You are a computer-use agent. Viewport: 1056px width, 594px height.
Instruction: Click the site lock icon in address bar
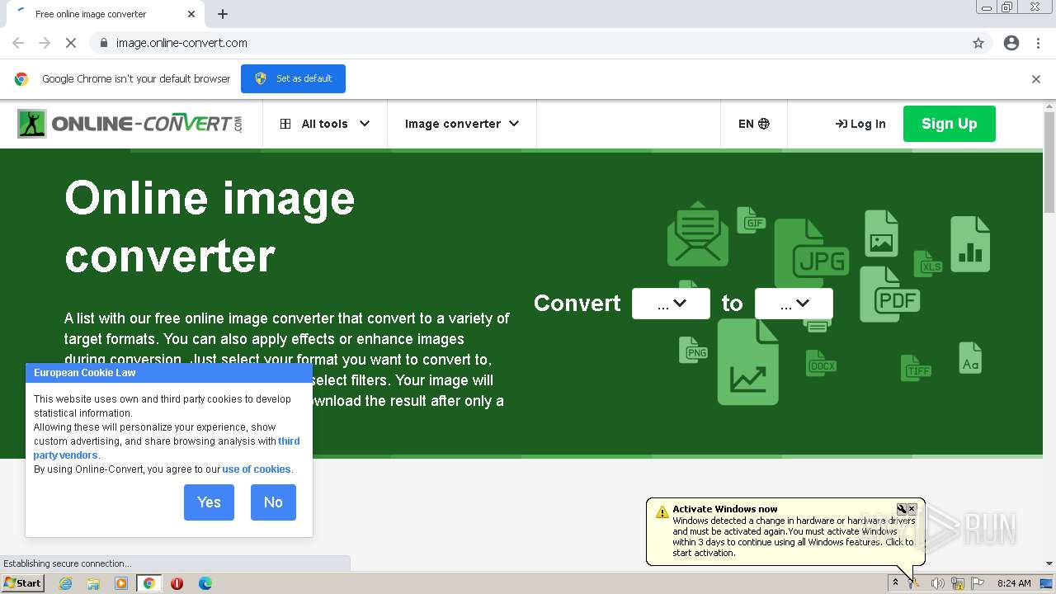[103, 43]
